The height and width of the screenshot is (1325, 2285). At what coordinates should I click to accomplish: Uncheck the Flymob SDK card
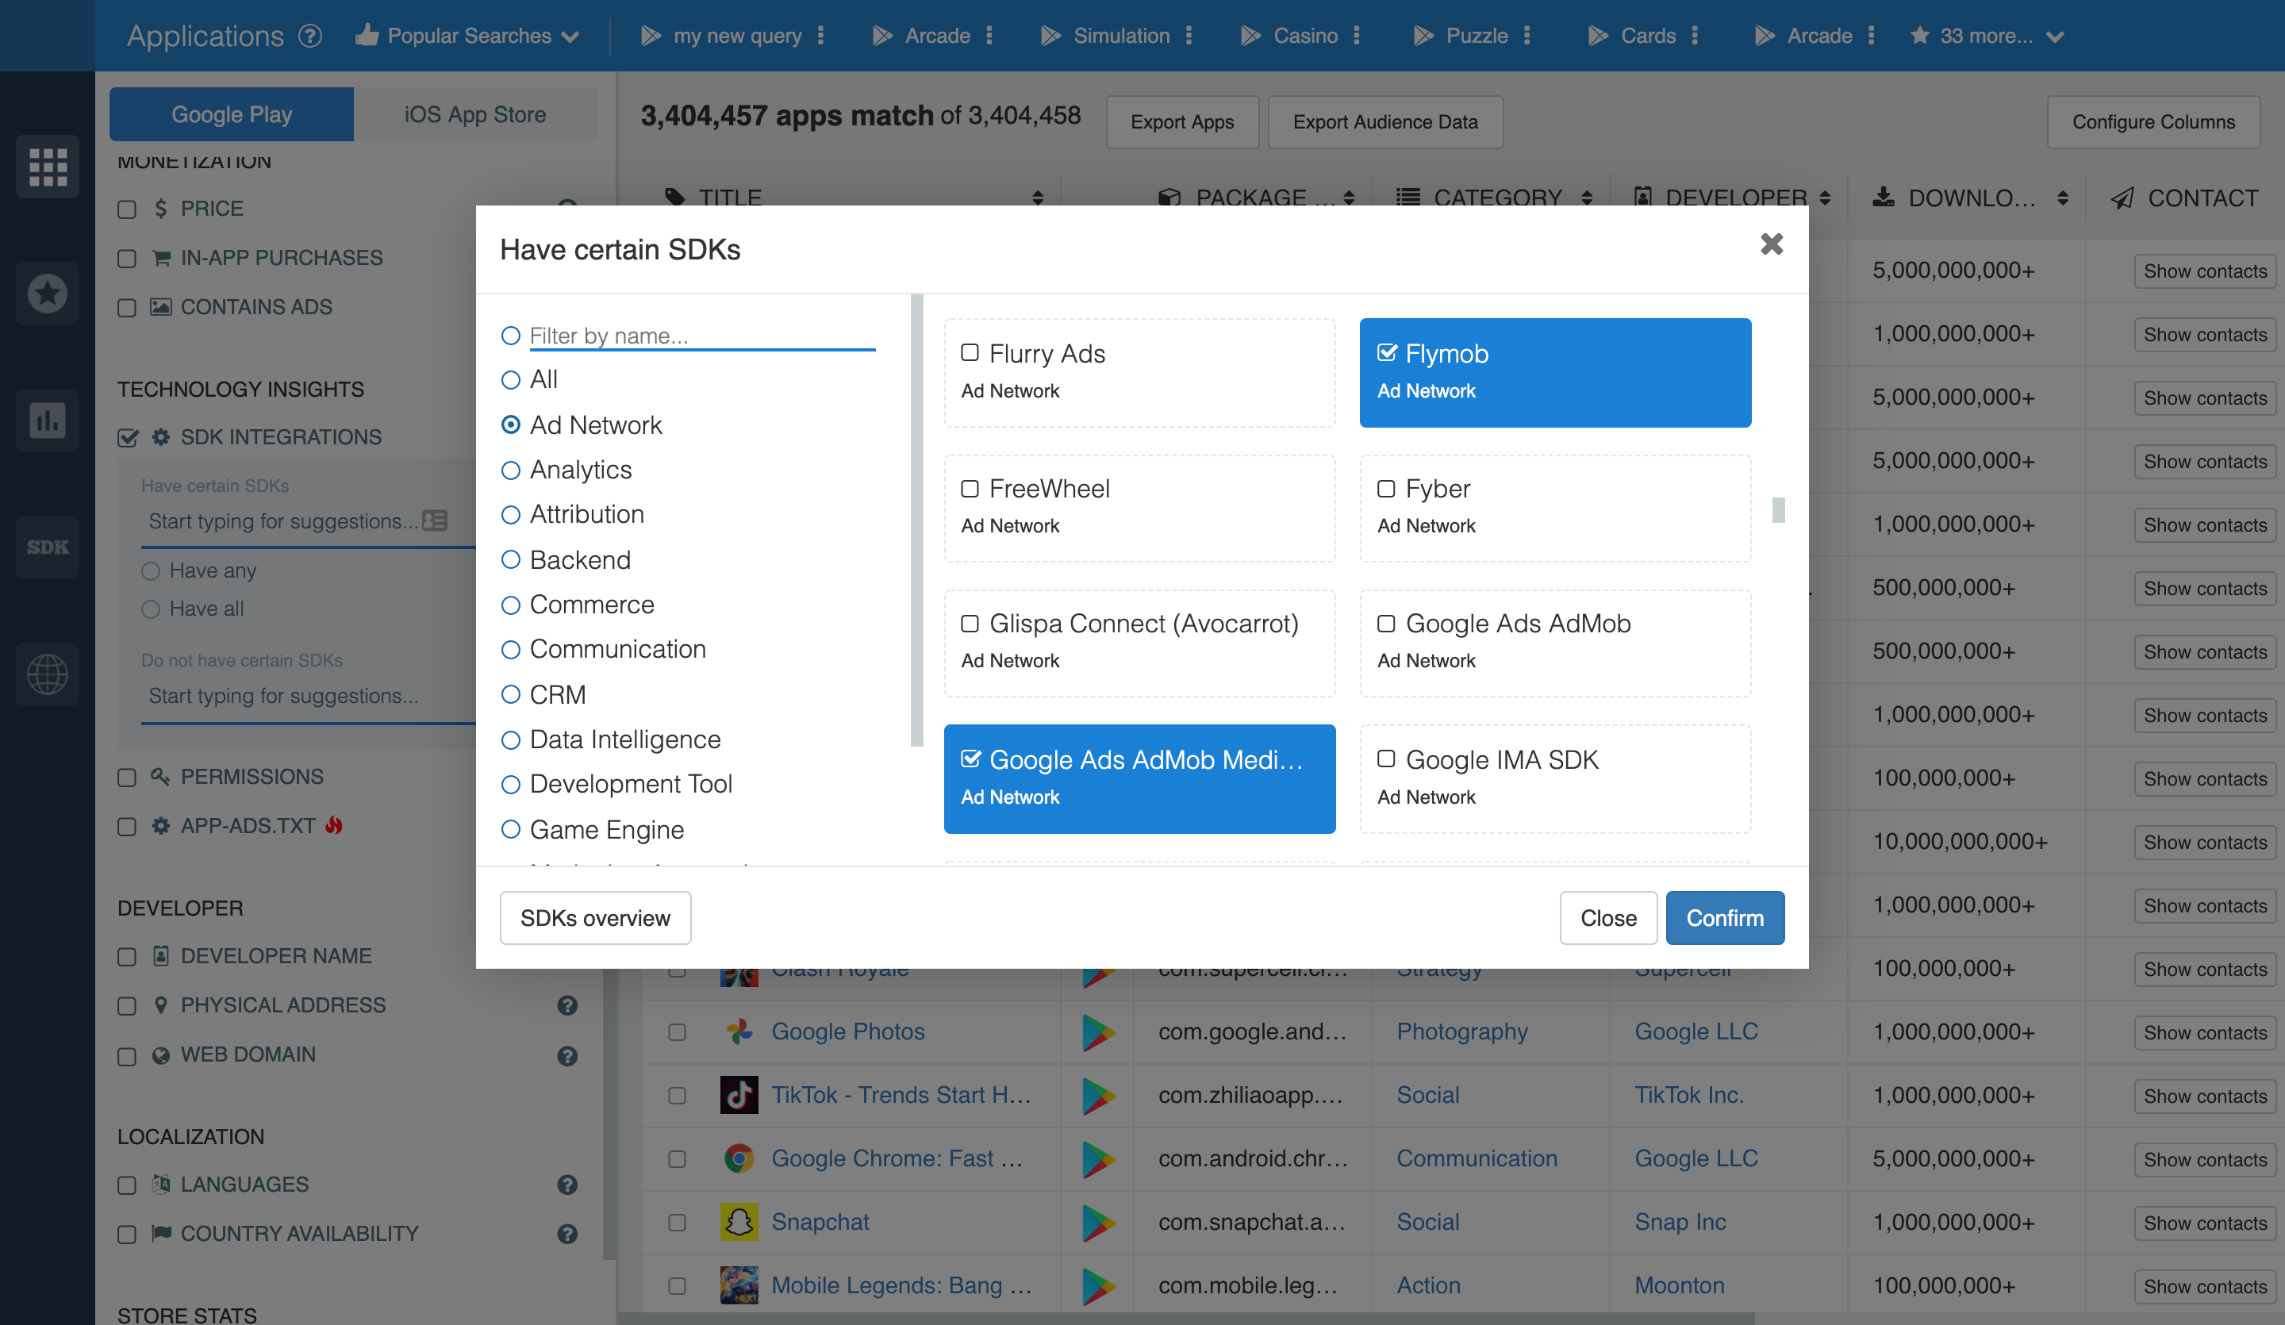(x=1386, y=353)
